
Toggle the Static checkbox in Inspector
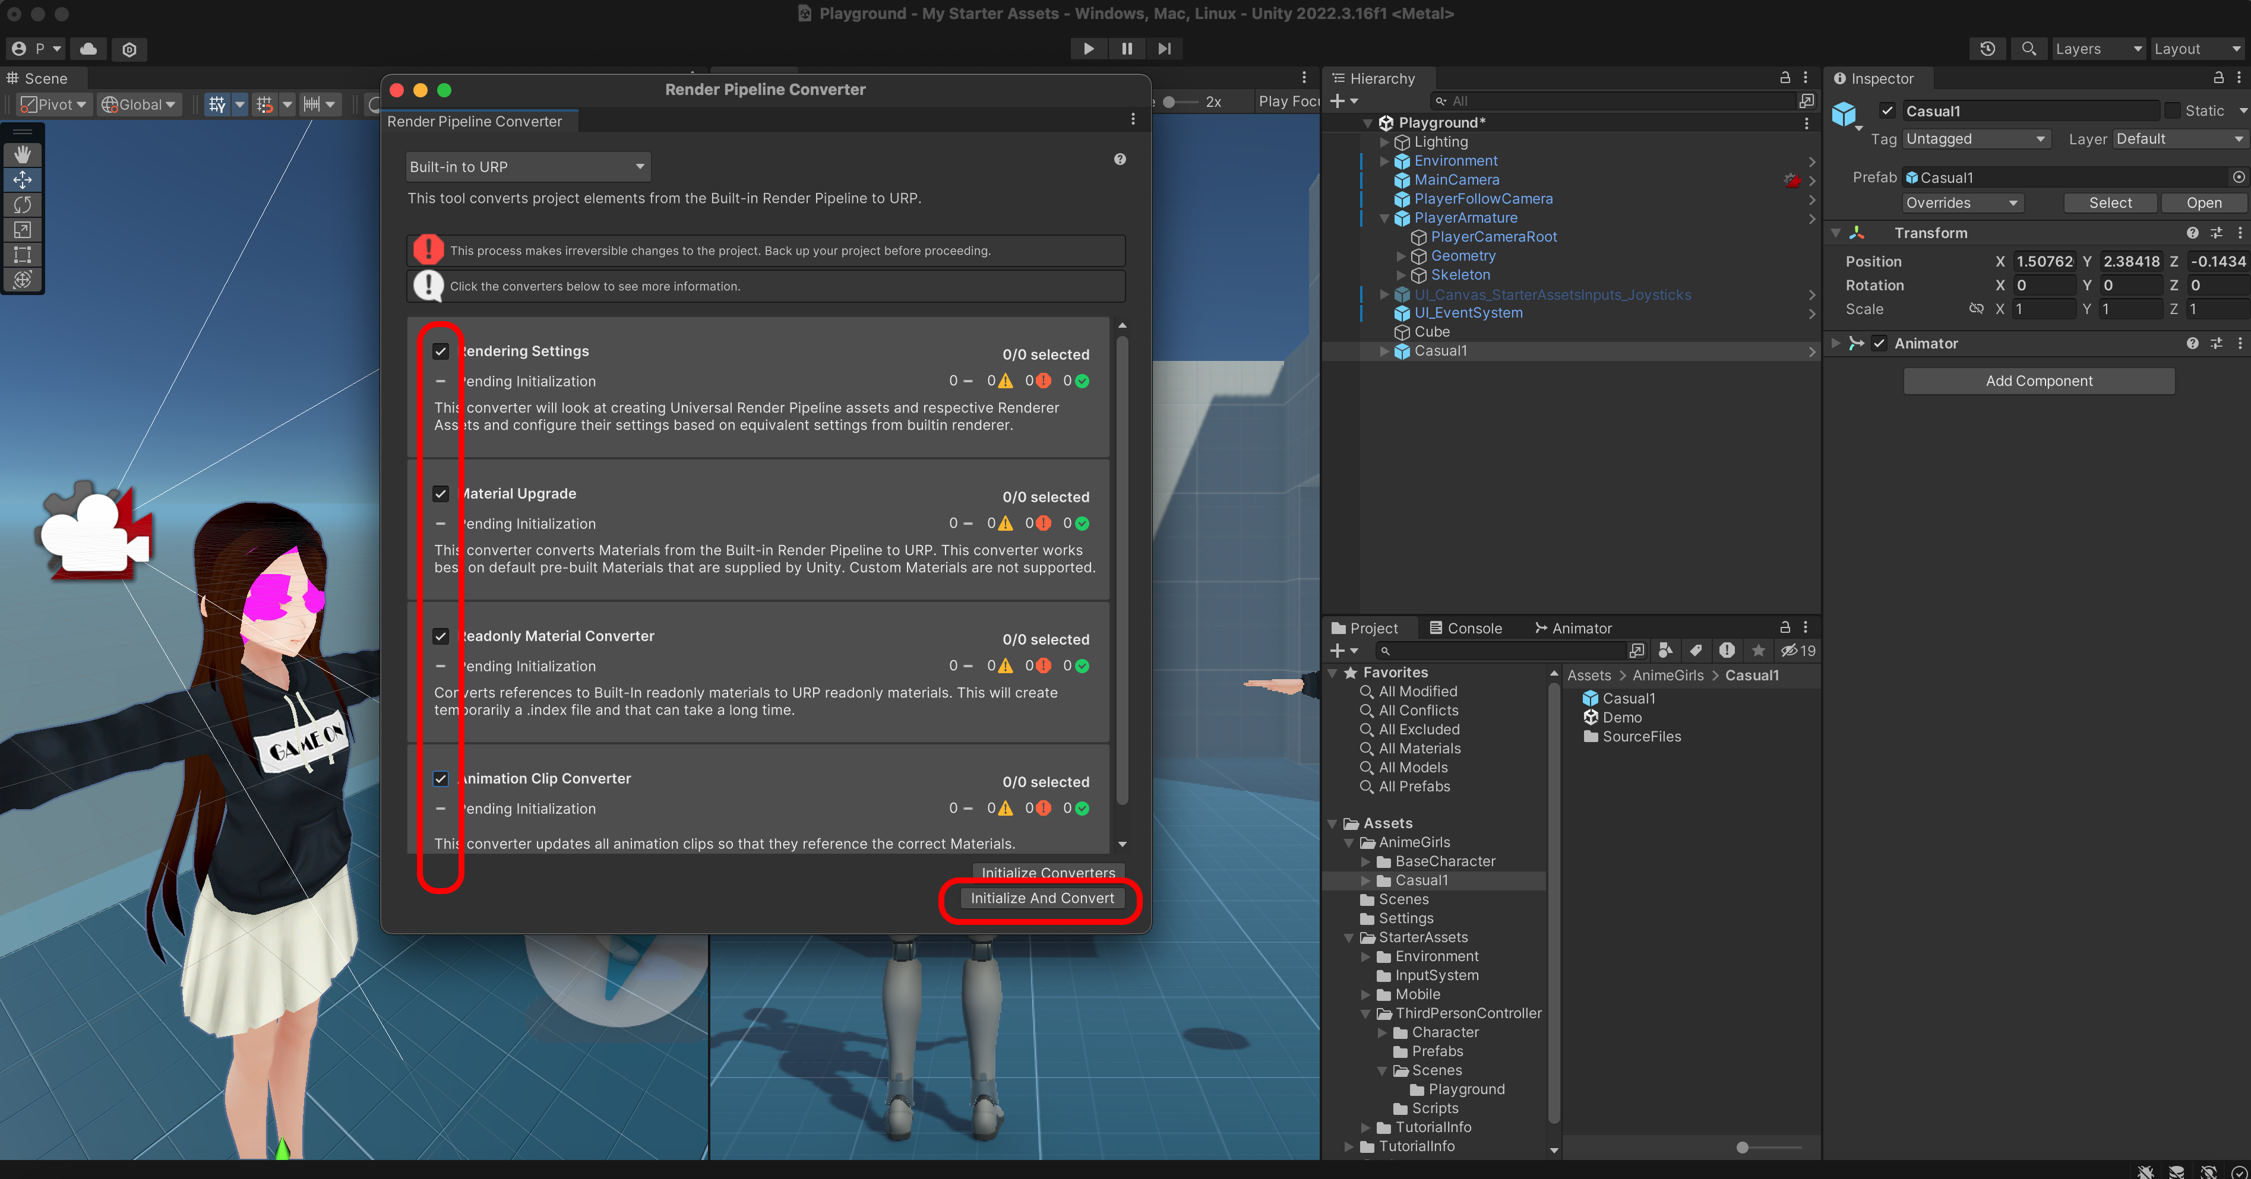coord(2173,111)
